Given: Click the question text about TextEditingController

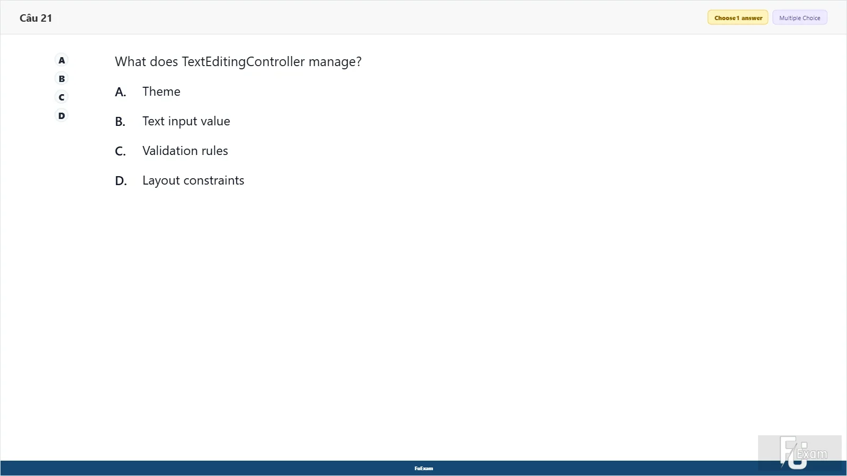Looking at the screenshot, I should pos(238,62).
